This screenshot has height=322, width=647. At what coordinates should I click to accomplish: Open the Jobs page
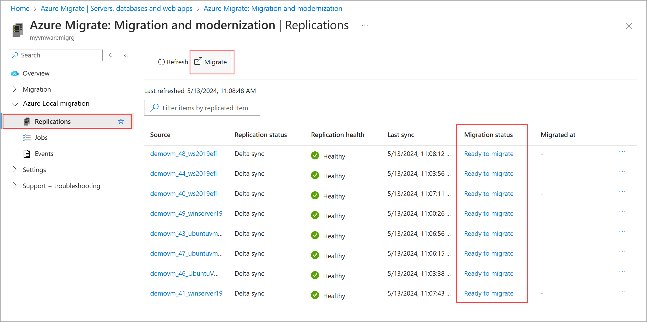tap(41, 137)
